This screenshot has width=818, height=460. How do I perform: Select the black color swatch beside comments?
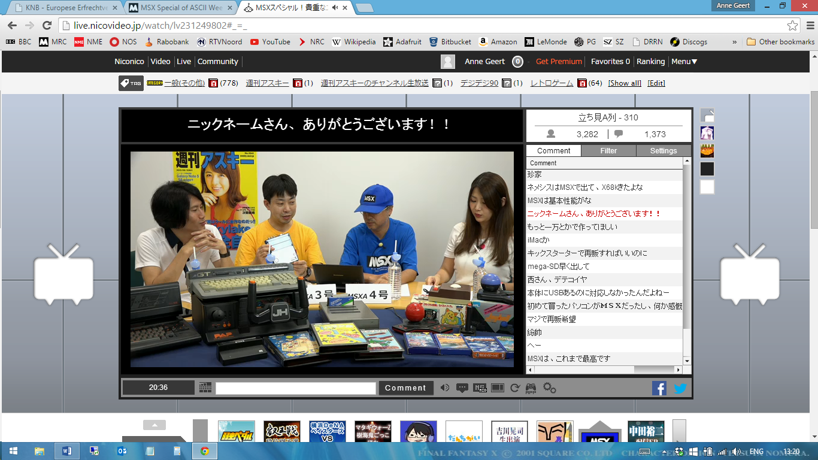pyautogui.click(x=707, y=169)
